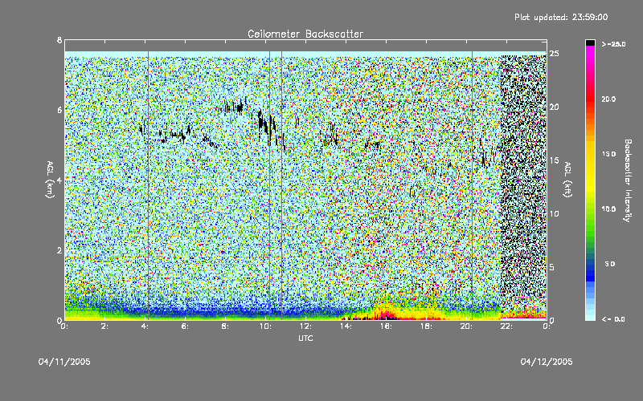Click the "15" tick on the kft axis

[554, 160]
